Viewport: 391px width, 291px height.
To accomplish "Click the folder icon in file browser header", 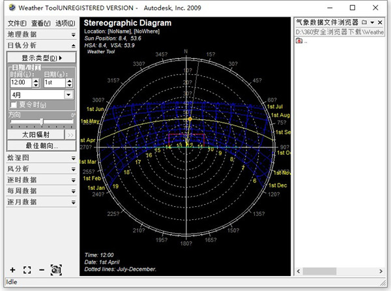I will point(364,23).
